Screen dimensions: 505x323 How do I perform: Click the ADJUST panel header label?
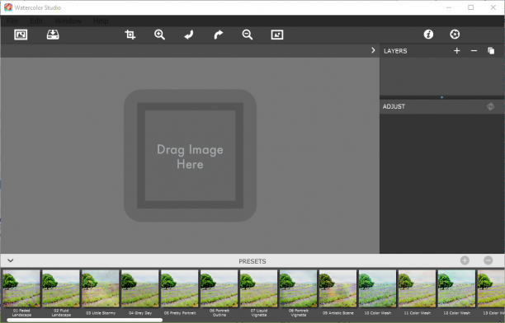pos(394,106)
